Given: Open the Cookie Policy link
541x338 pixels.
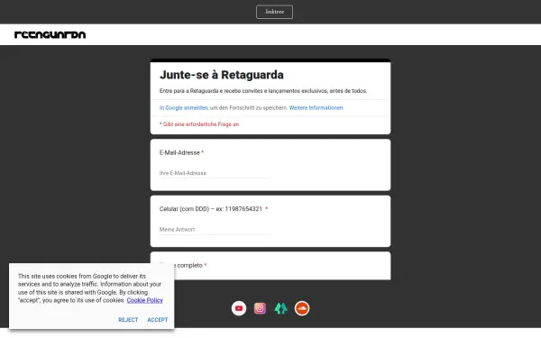Looking at the screenshot, I should (x=144, y=300).
